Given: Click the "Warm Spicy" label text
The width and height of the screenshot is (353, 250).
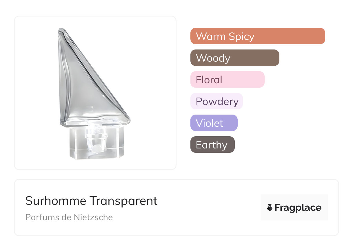Looking at the screenshot, I should pos(225,36).
